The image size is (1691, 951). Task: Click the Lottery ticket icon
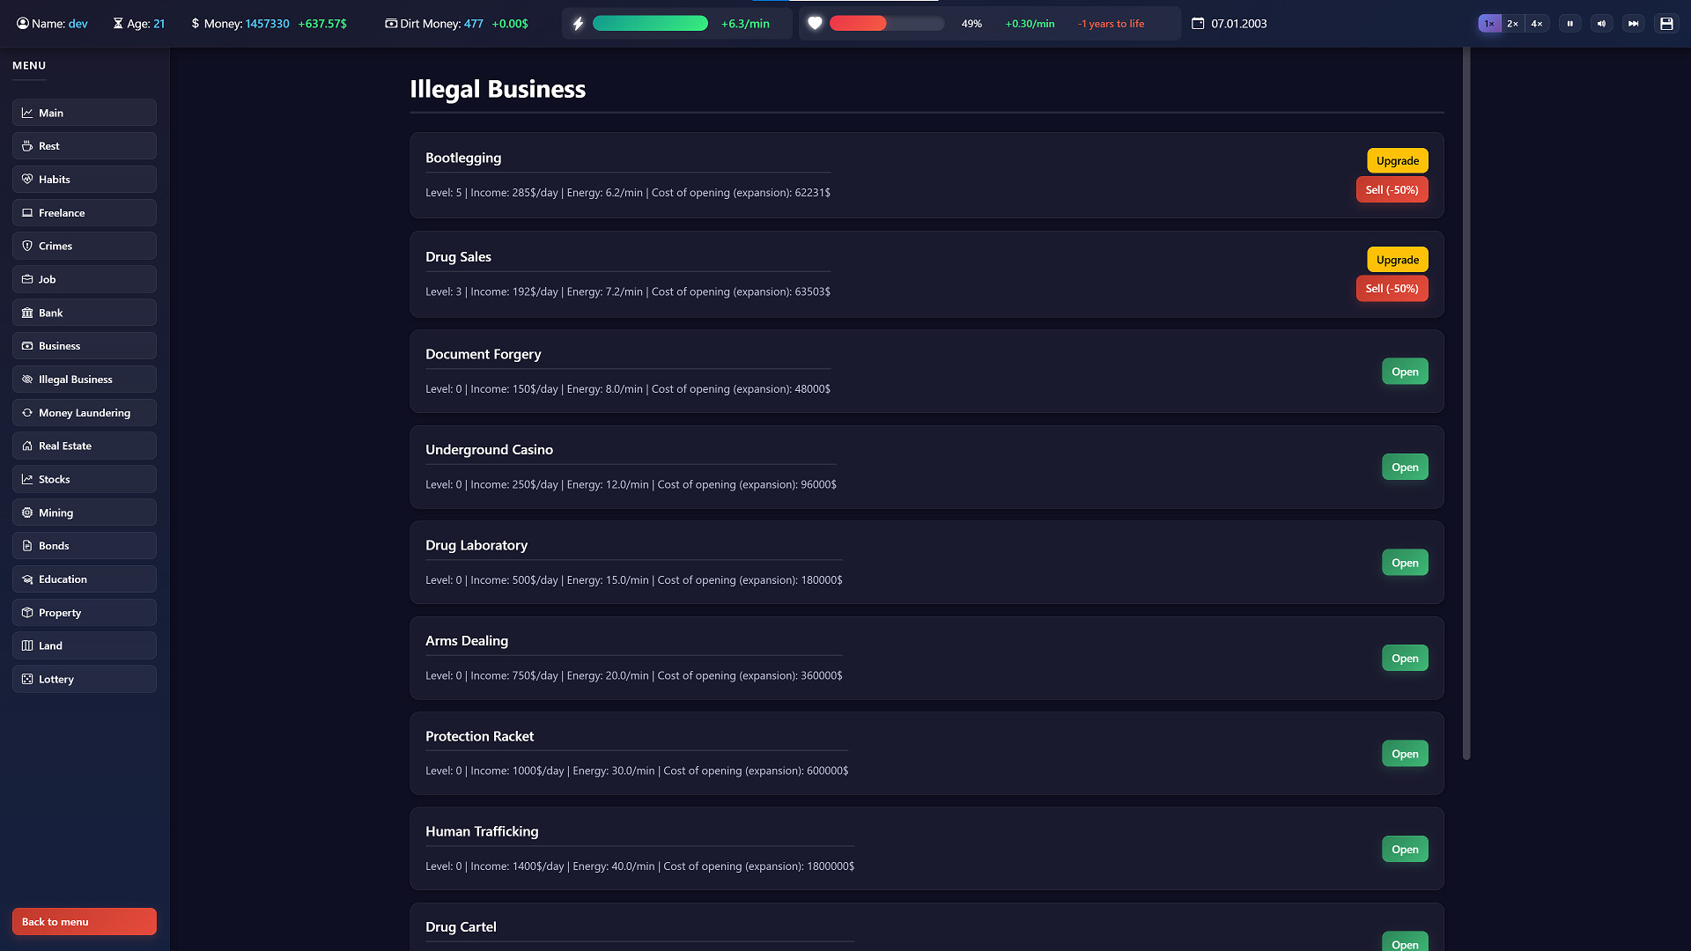27,679
